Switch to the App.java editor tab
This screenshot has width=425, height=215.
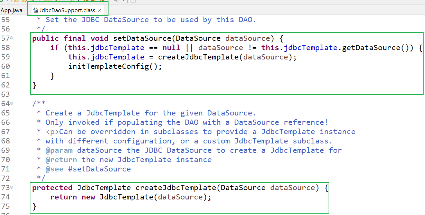pyautogui.click(x=11, y=10)
